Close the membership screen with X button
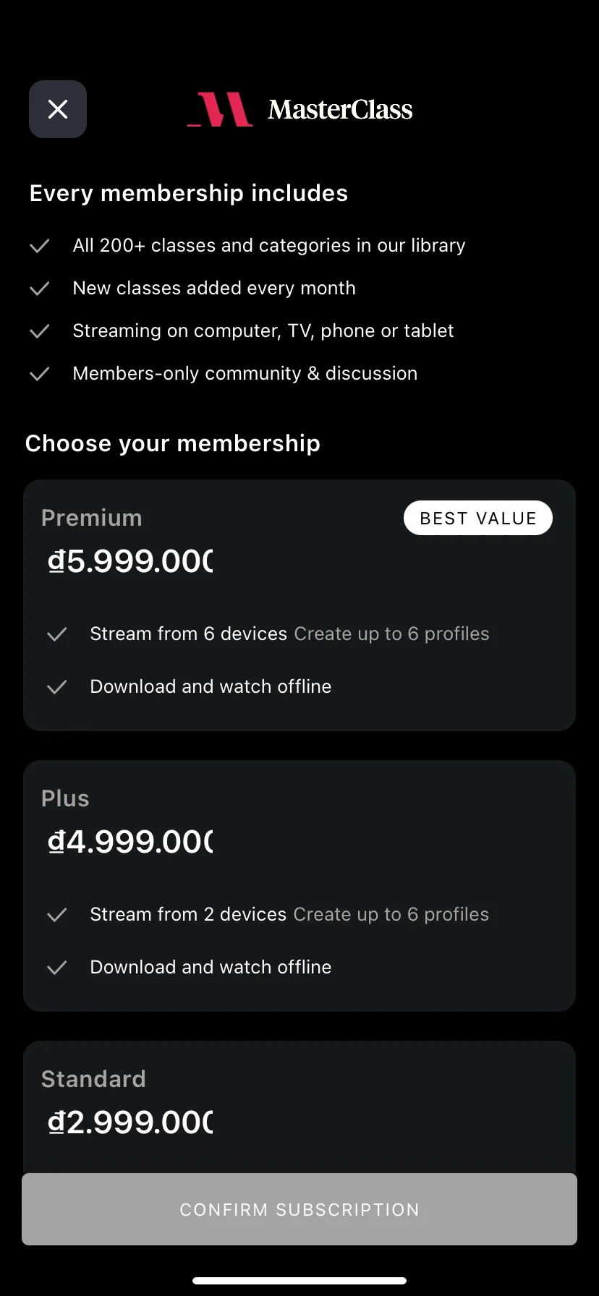 pyautogui.click(x=58, y=109)
